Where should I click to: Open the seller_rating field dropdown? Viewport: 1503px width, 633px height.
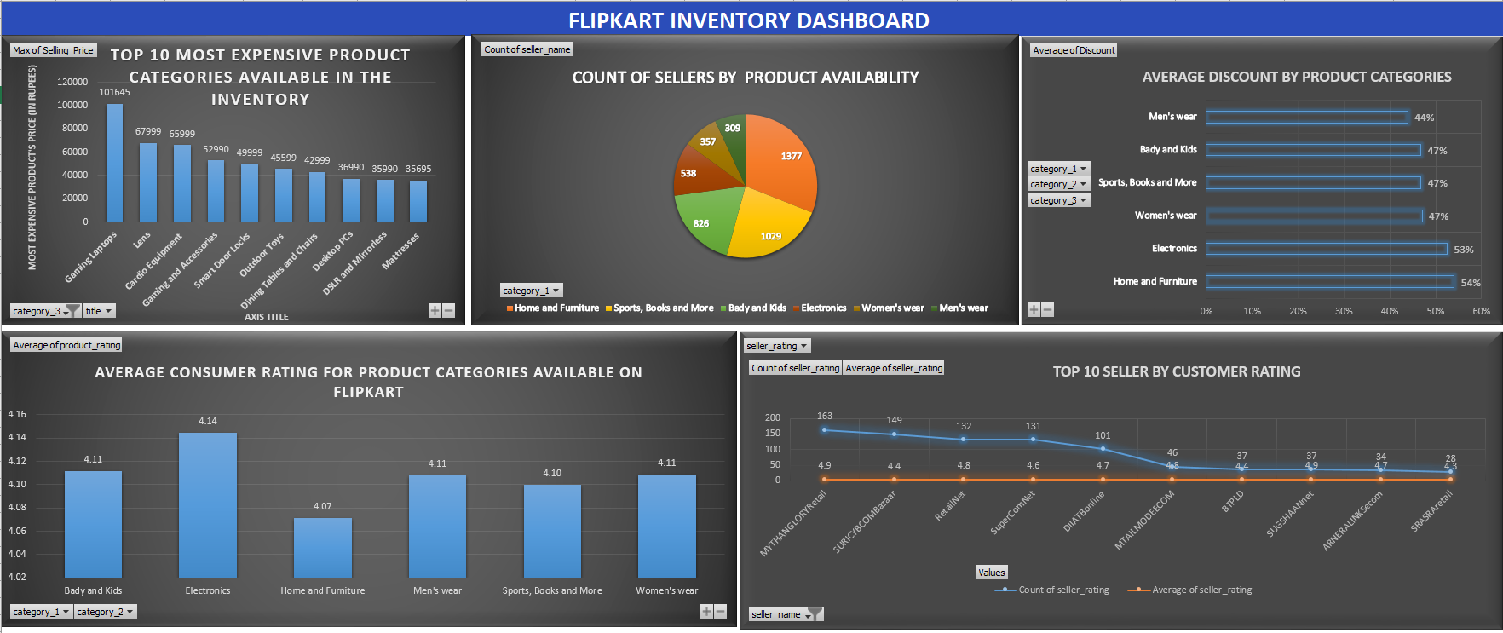[777, 346]
